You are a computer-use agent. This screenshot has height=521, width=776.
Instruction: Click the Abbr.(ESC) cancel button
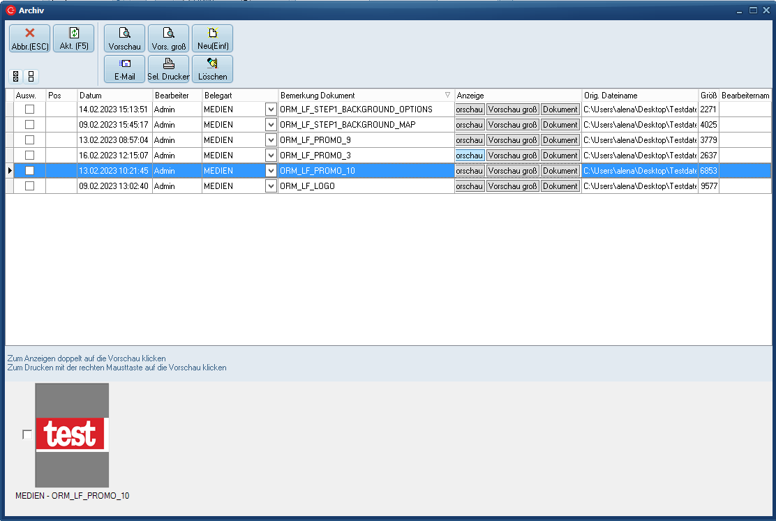(x=29, y=38)
